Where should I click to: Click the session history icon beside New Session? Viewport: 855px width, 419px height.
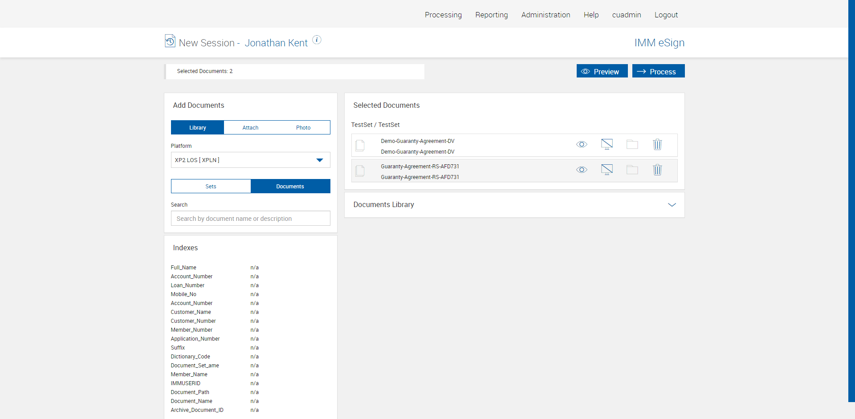(170, 41)
